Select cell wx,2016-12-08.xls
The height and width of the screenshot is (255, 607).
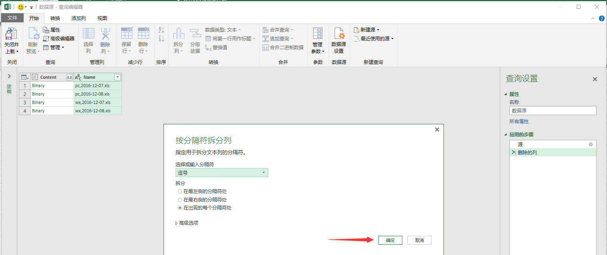click(98, 111)
